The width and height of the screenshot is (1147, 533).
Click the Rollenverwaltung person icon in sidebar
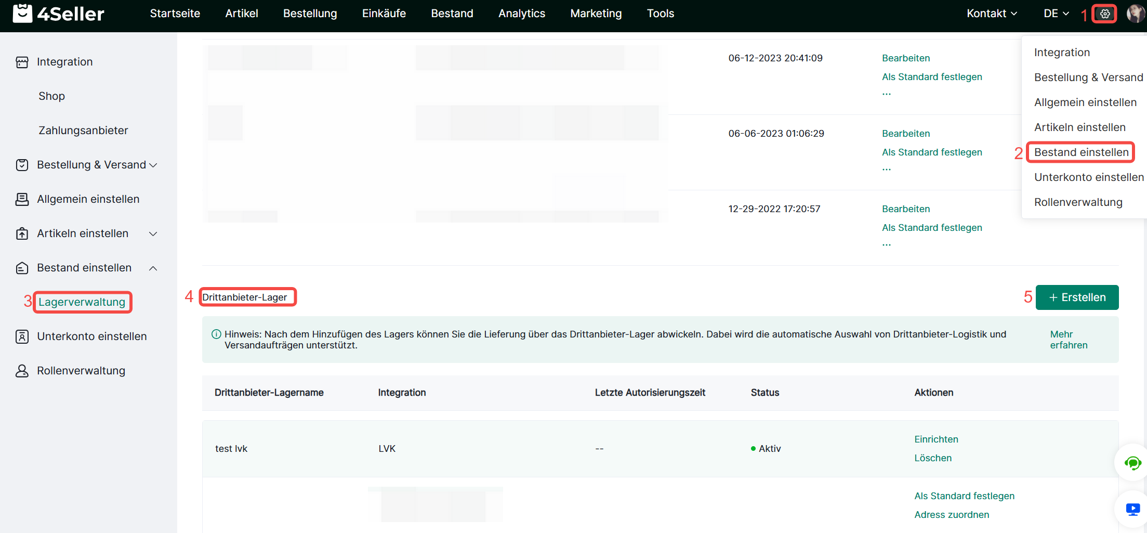tap(22, 371)
